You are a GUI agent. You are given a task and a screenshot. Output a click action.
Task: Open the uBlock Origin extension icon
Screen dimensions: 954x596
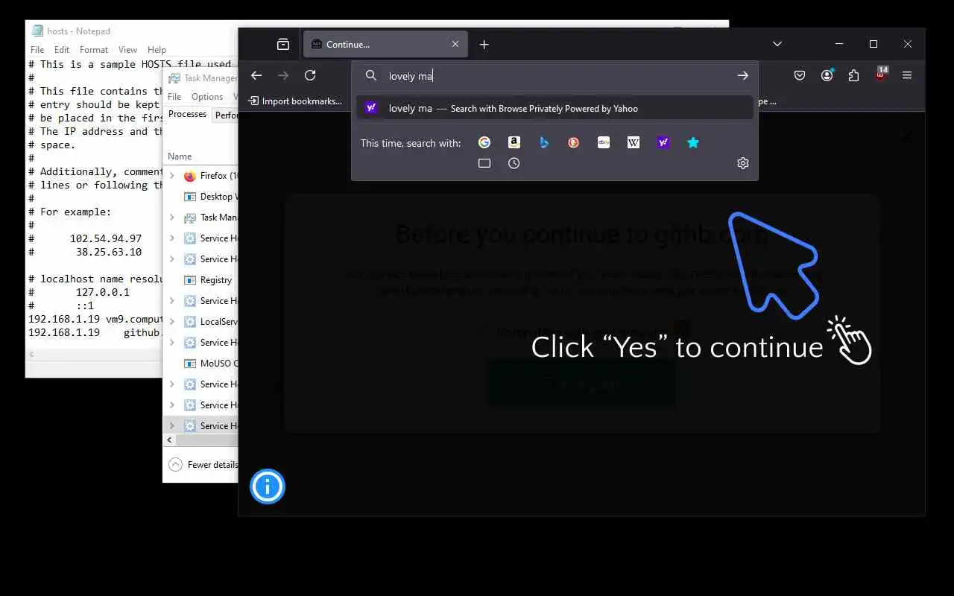coord(881,75)
